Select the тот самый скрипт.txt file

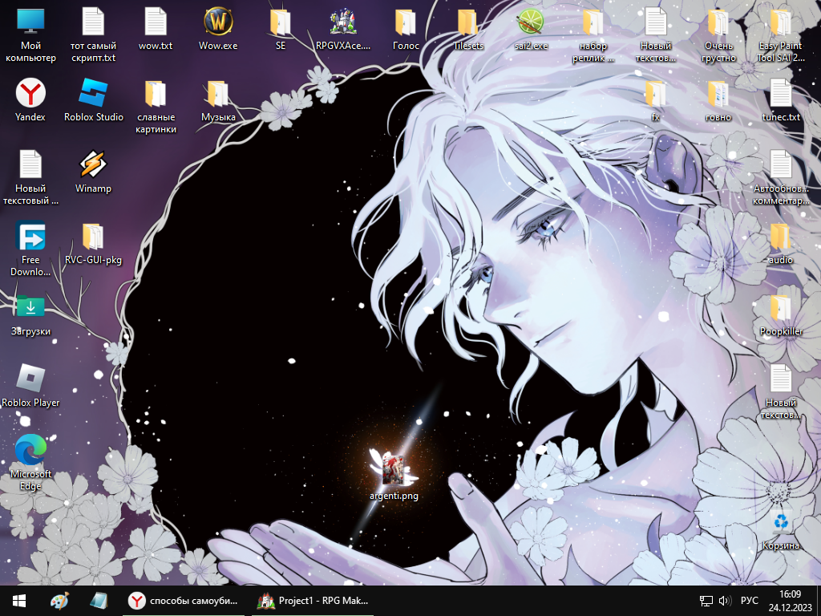(x=93, y=35)
